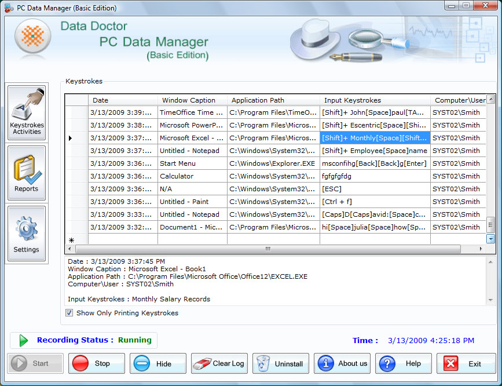Click the Help question mark icon
502x386 pixels.
tap(386, 363)
